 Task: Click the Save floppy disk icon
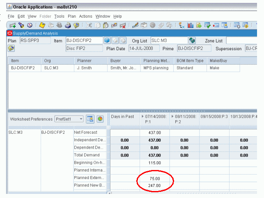click(x=42, y=26)
